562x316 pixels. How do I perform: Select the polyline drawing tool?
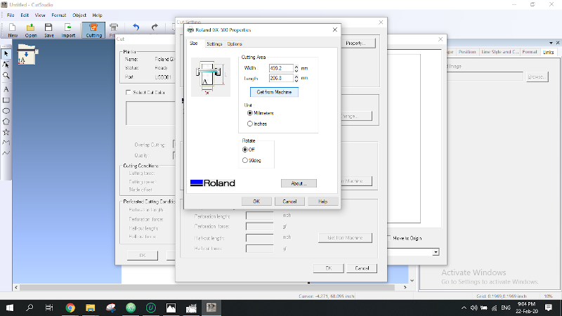point(6,143)
